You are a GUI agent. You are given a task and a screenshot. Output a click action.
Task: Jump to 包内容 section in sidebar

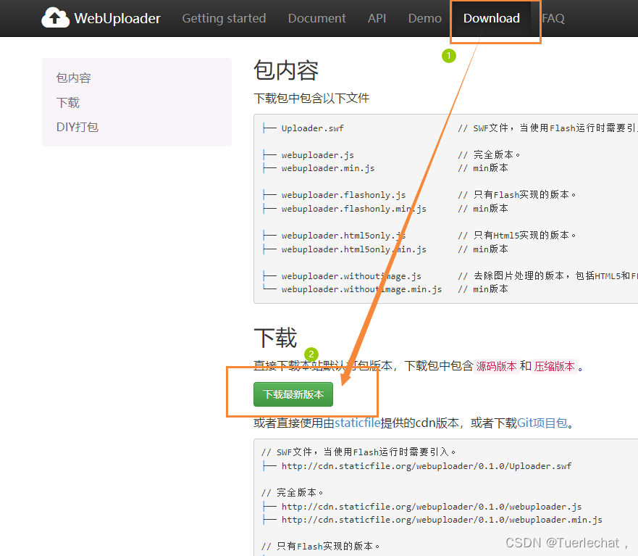(74, 78)
